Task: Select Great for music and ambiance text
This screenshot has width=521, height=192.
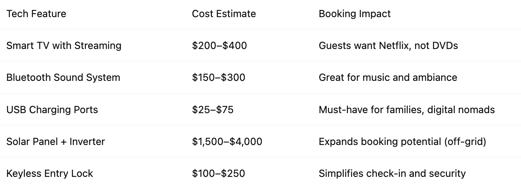Action: (x=388, y=78)
